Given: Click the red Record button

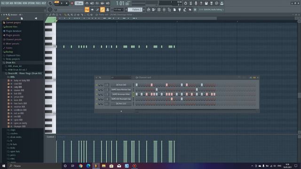Looking at the screenshot, I should point(72,3).
